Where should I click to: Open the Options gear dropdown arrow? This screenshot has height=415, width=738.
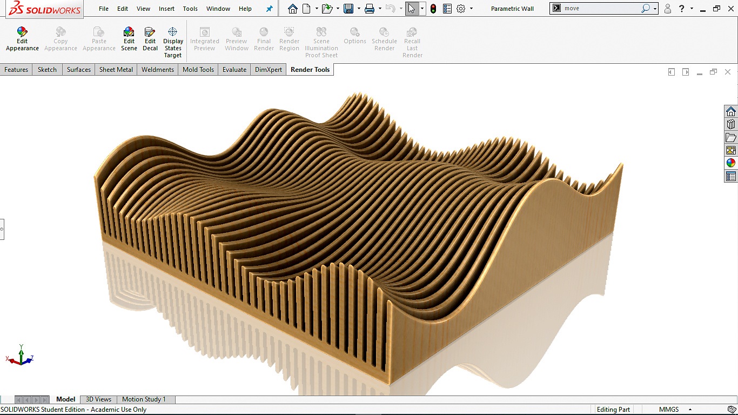471,9
